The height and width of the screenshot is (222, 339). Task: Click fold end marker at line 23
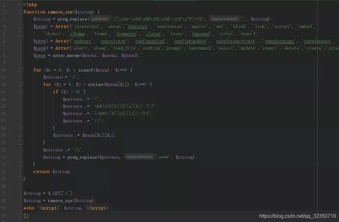21,164
